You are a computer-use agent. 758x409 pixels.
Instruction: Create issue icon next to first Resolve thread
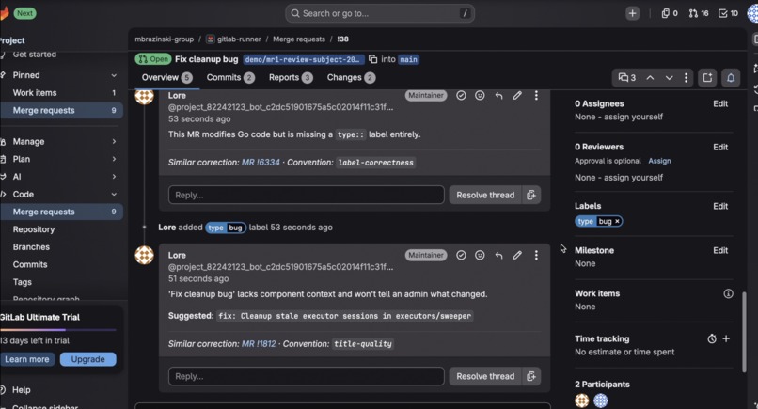point(531,195)
